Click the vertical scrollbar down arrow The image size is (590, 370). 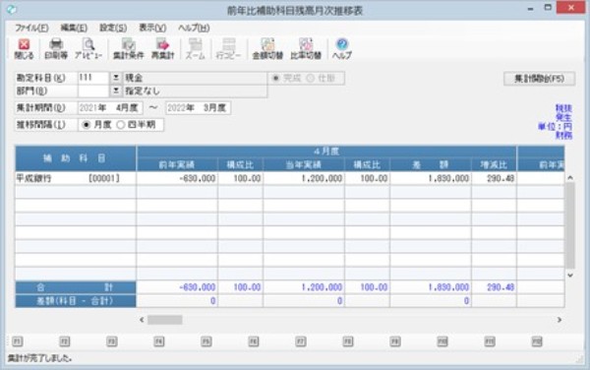tap(570, 276)
